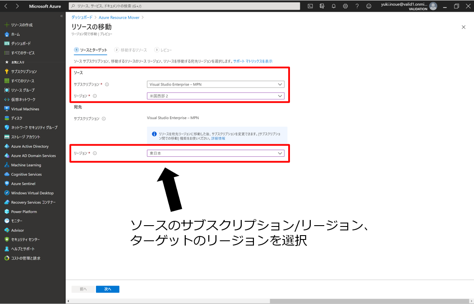Click the ディスク icon in sidebar
The height and width of the screenshot is (304, 474).
click(7, 118)
